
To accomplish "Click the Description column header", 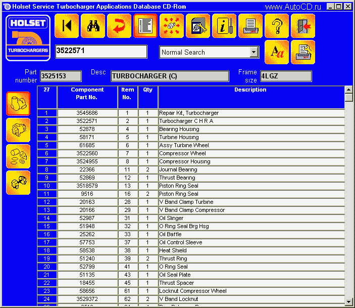I will pos(251,97).
